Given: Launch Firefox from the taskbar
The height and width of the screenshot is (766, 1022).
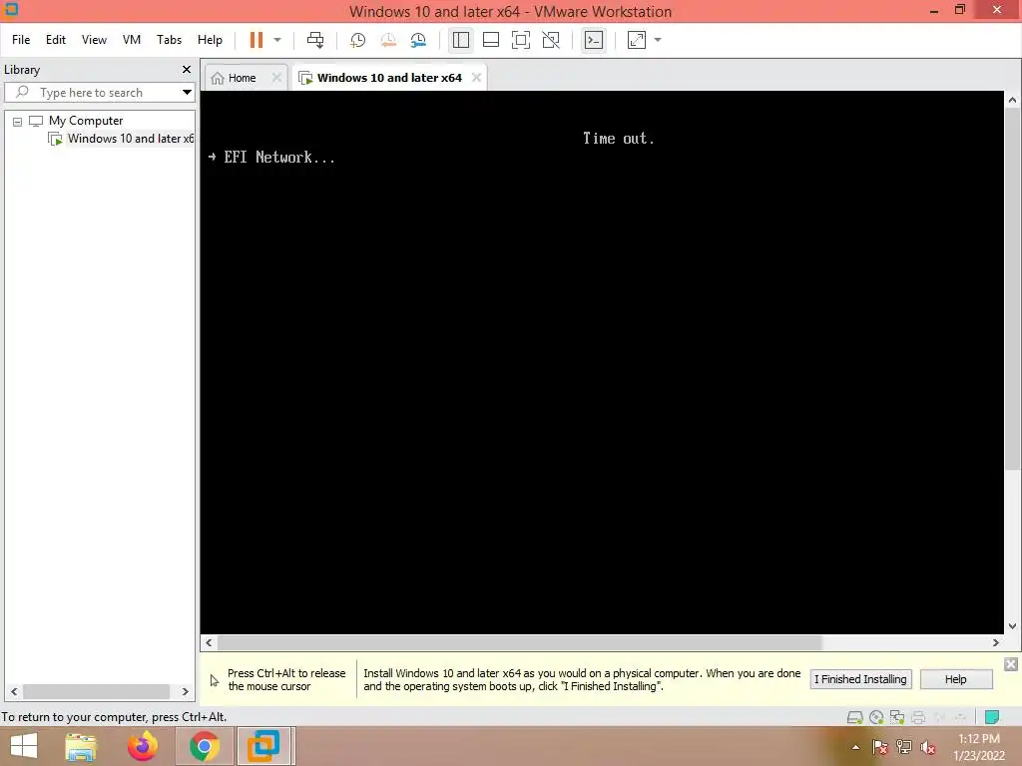Looking at the screenshot, I should click(x=142, y=746).
